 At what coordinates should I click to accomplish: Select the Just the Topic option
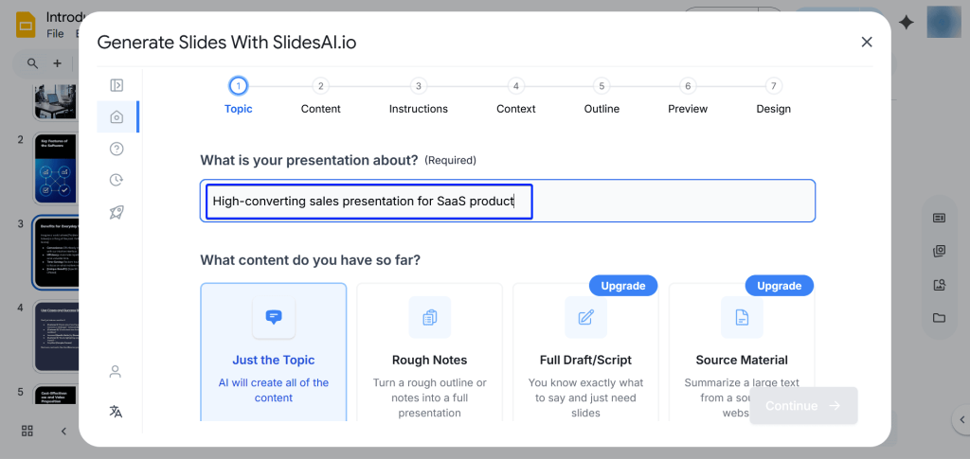(x=273, y=352)
